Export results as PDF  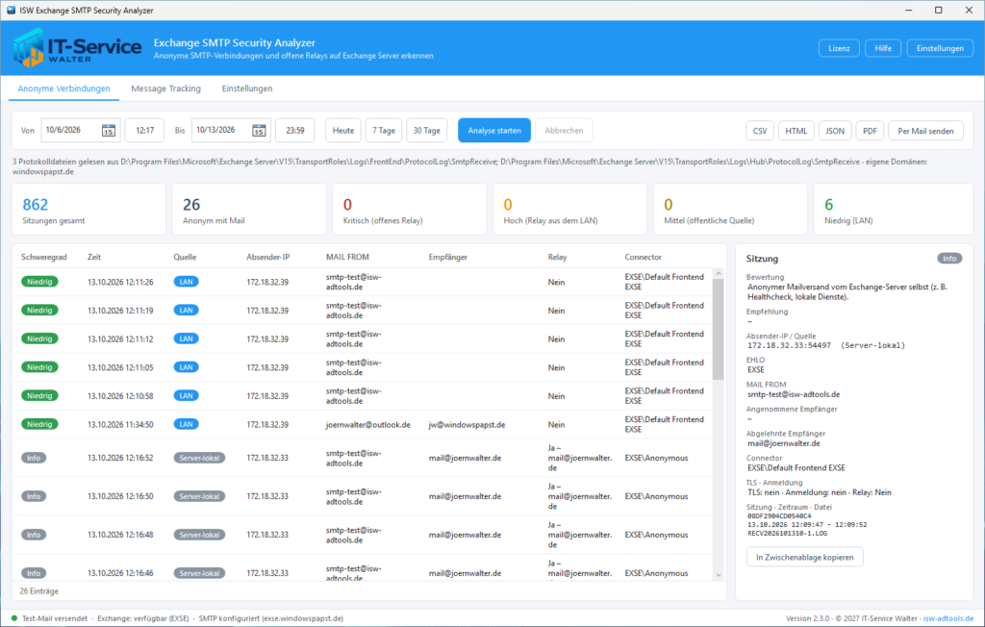tap(870, 131)
